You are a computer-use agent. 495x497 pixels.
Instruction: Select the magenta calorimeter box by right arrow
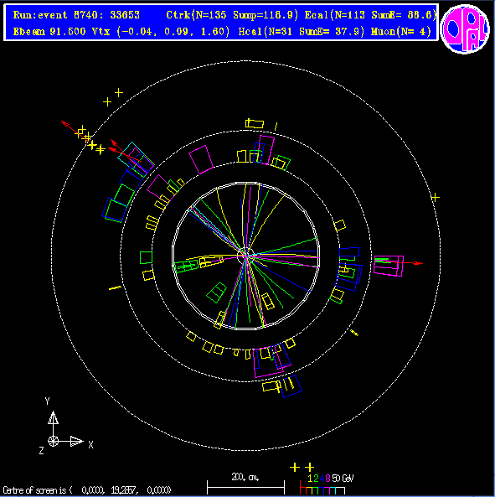coord(389,266)
